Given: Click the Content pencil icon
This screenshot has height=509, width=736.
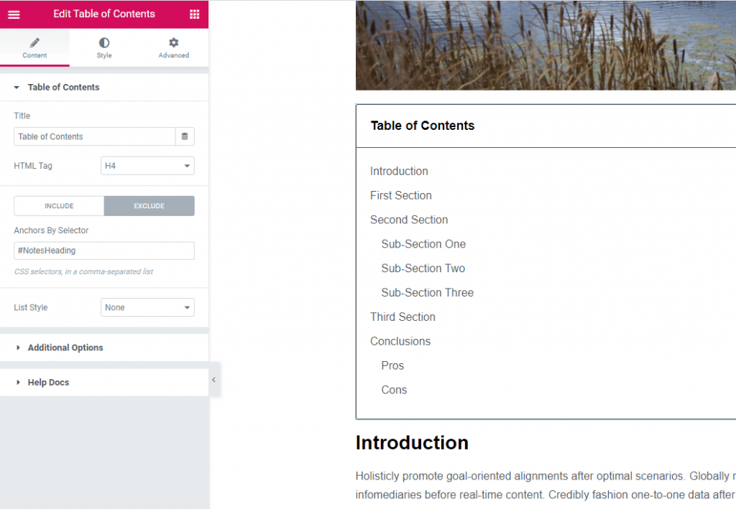Looking at the screenshot, I should point(34,43).
